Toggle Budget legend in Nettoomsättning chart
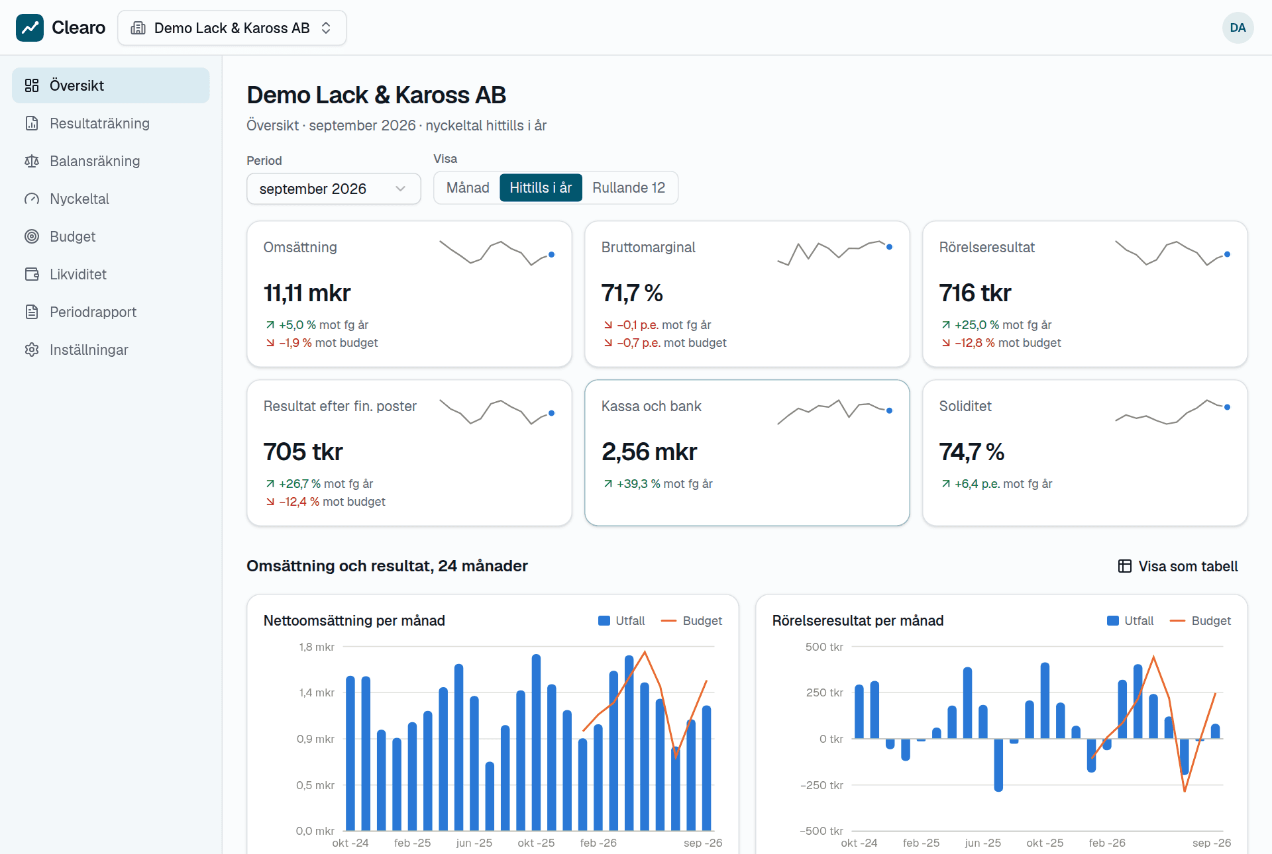The width and height of the screenshot is (1272, 854). coord(692,621)
